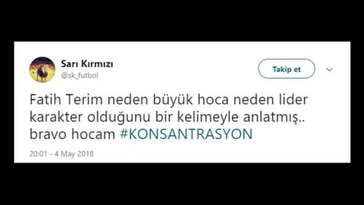Click the bravo hocam text
This screenshot has height=205, width=364.
point(72,134)
